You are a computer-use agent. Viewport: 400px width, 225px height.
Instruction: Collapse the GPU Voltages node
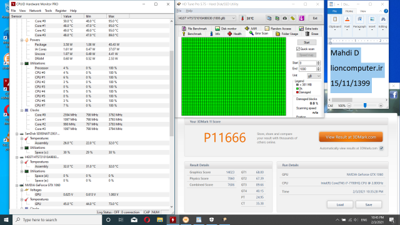pyautogui.click(x=22, y=190)
